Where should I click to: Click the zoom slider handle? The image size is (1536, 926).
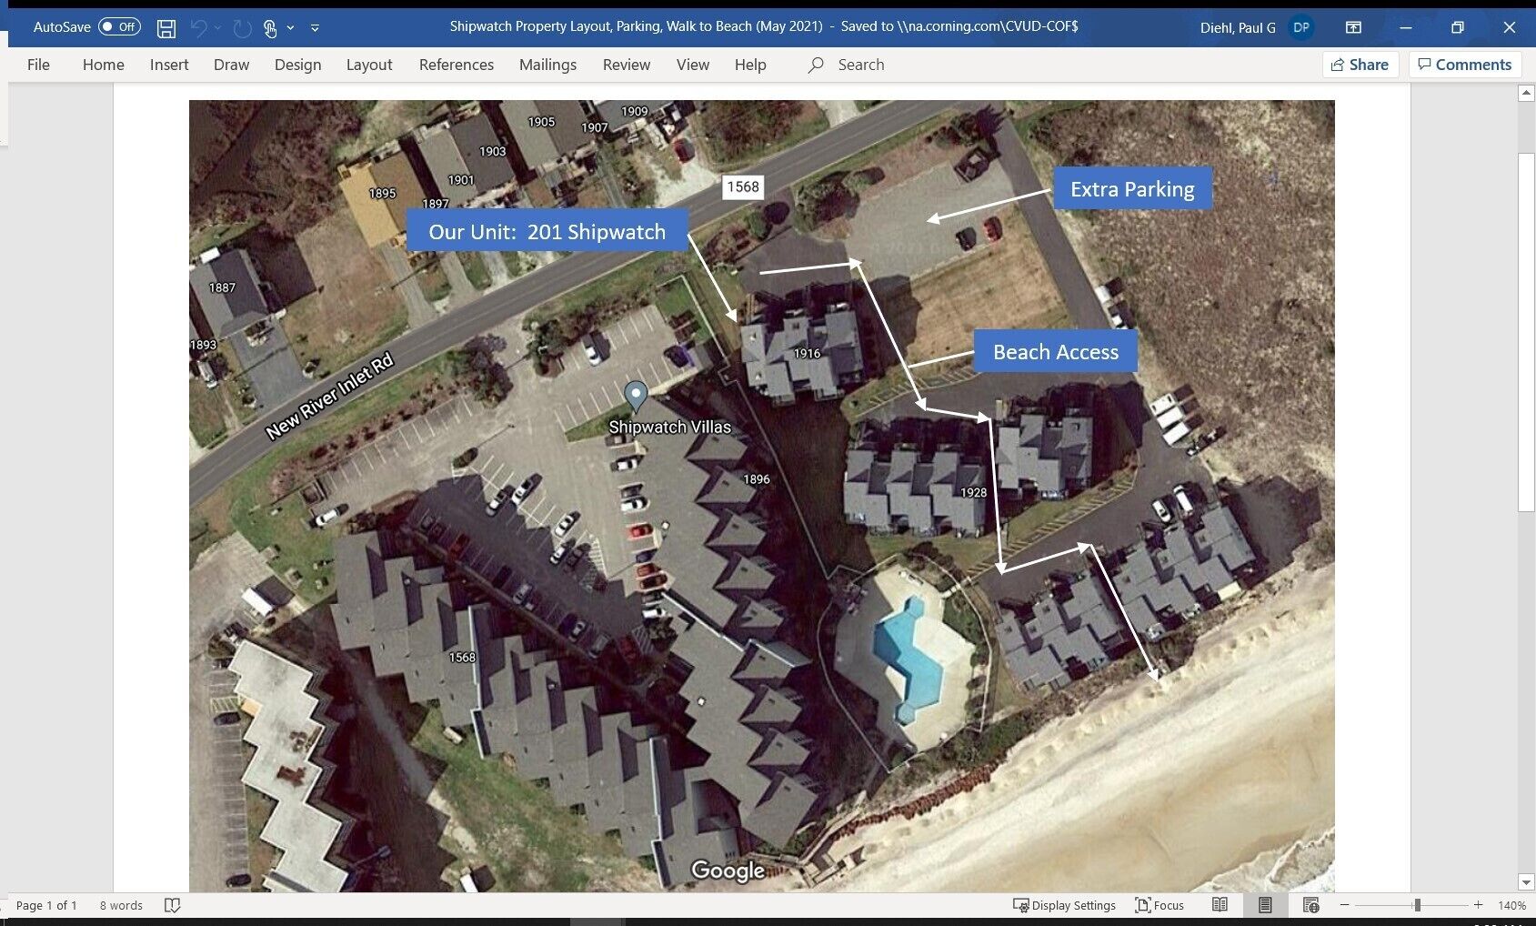(x=1417, y=905)
